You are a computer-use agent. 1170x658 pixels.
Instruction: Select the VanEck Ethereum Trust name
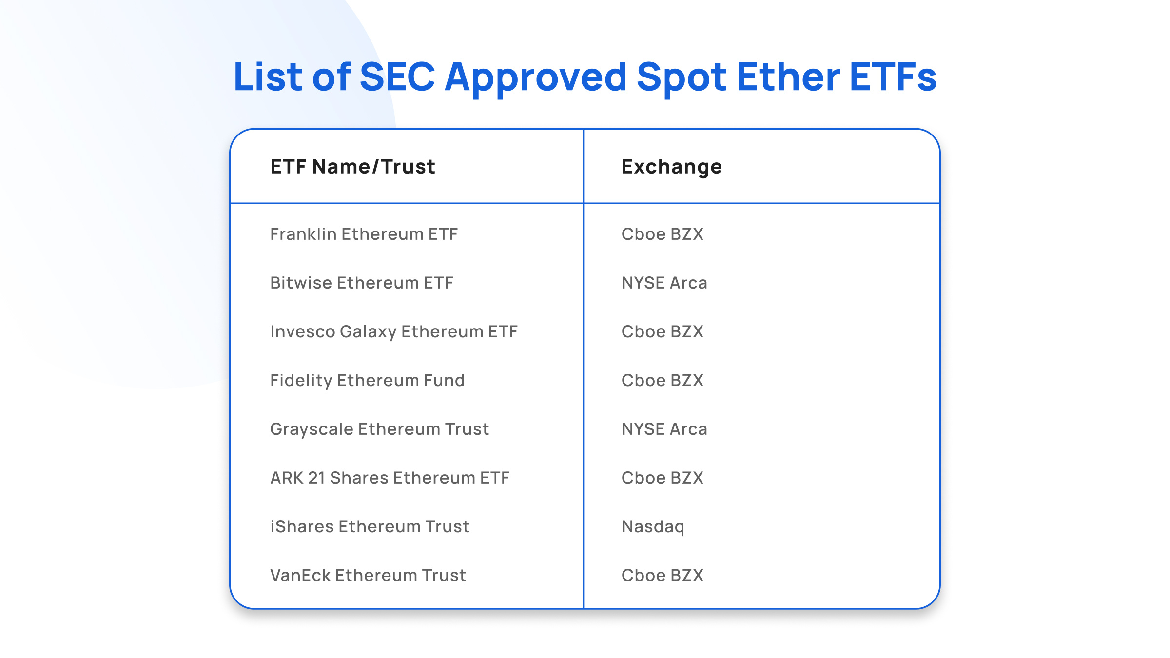(x=368, y=575)
